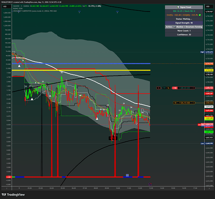Click the blue horizontal price line
The width and height of the screenshot is (215, 199).
[x=81, y=63]
